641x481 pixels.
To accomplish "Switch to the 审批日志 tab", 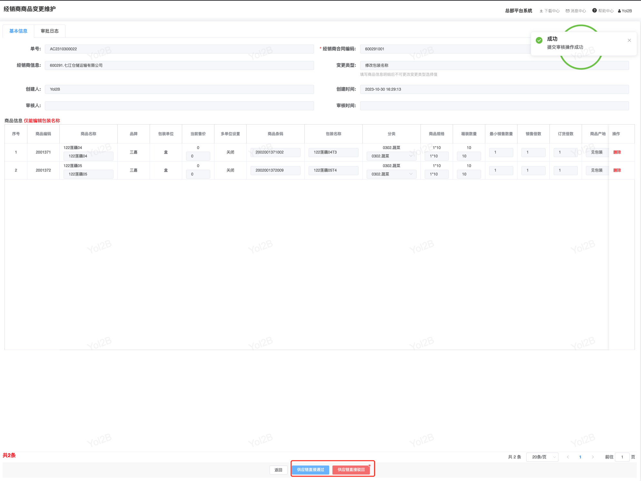I will (50, 31).
